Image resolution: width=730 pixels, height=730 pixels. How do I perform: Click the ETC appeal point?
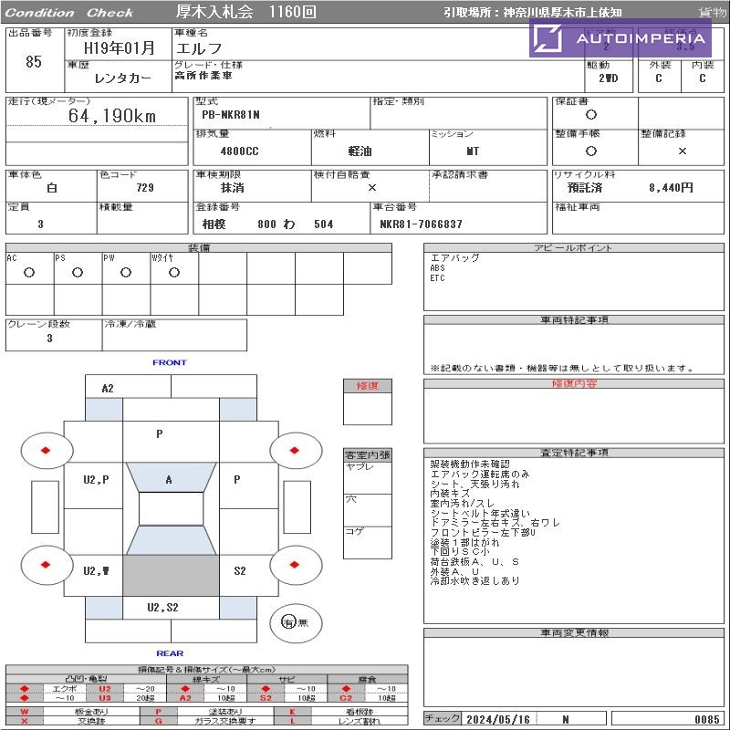point(438,278)
